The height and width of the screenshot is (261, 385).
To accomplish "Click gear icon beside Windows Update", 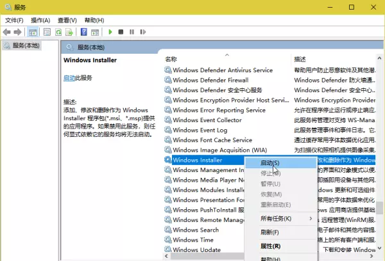I will 168,249.
